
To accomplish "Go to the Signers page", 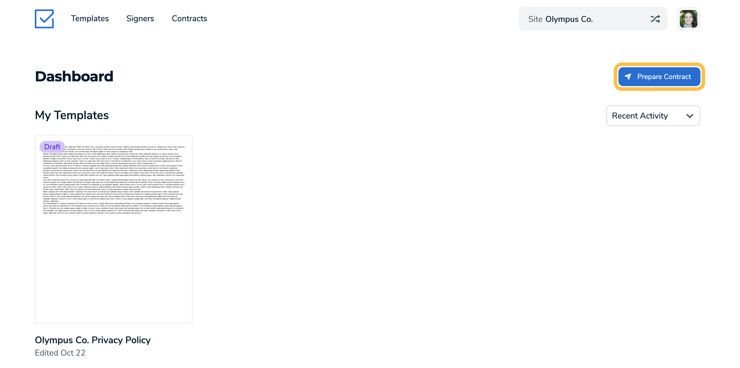I will 140,19.
